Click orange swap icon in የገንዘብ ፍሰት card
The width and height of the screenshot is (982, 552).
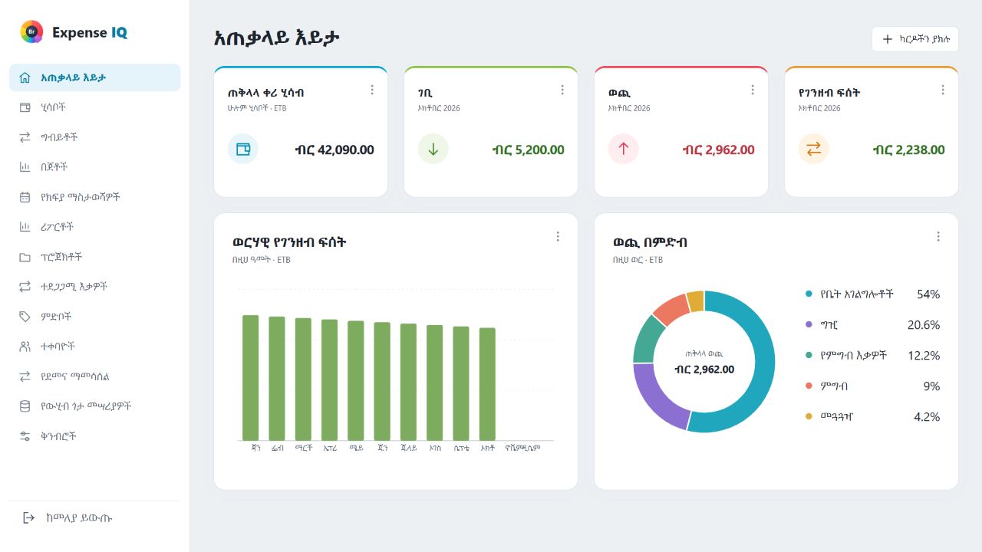tap(814, 149)
